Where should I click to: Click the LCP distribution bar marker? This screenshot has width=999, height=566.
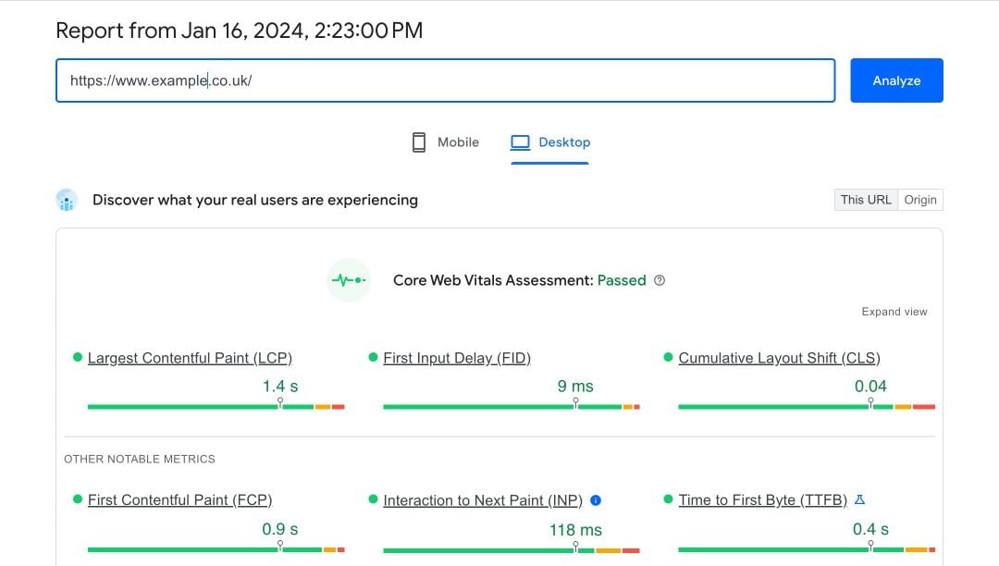pos(280,403)
